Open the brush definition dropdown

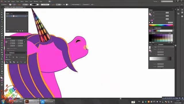50,5
